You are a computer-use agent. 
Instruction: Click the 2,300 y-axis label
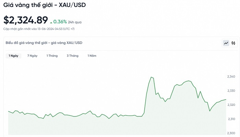tap(231, 133)
